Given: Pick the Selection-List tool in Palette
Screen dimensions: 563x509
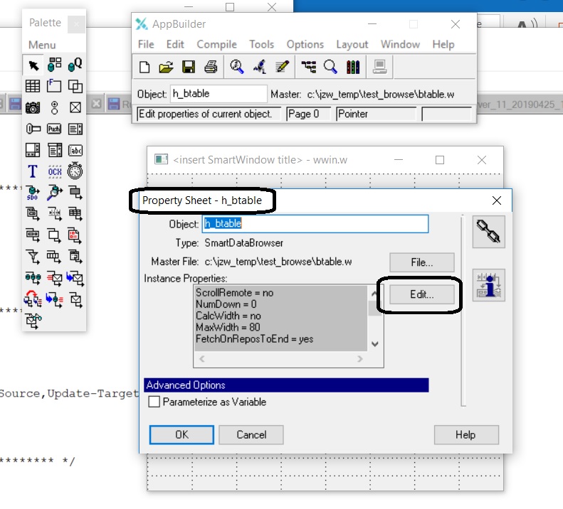Looking at the screenshot, I should tap(75, 129).
